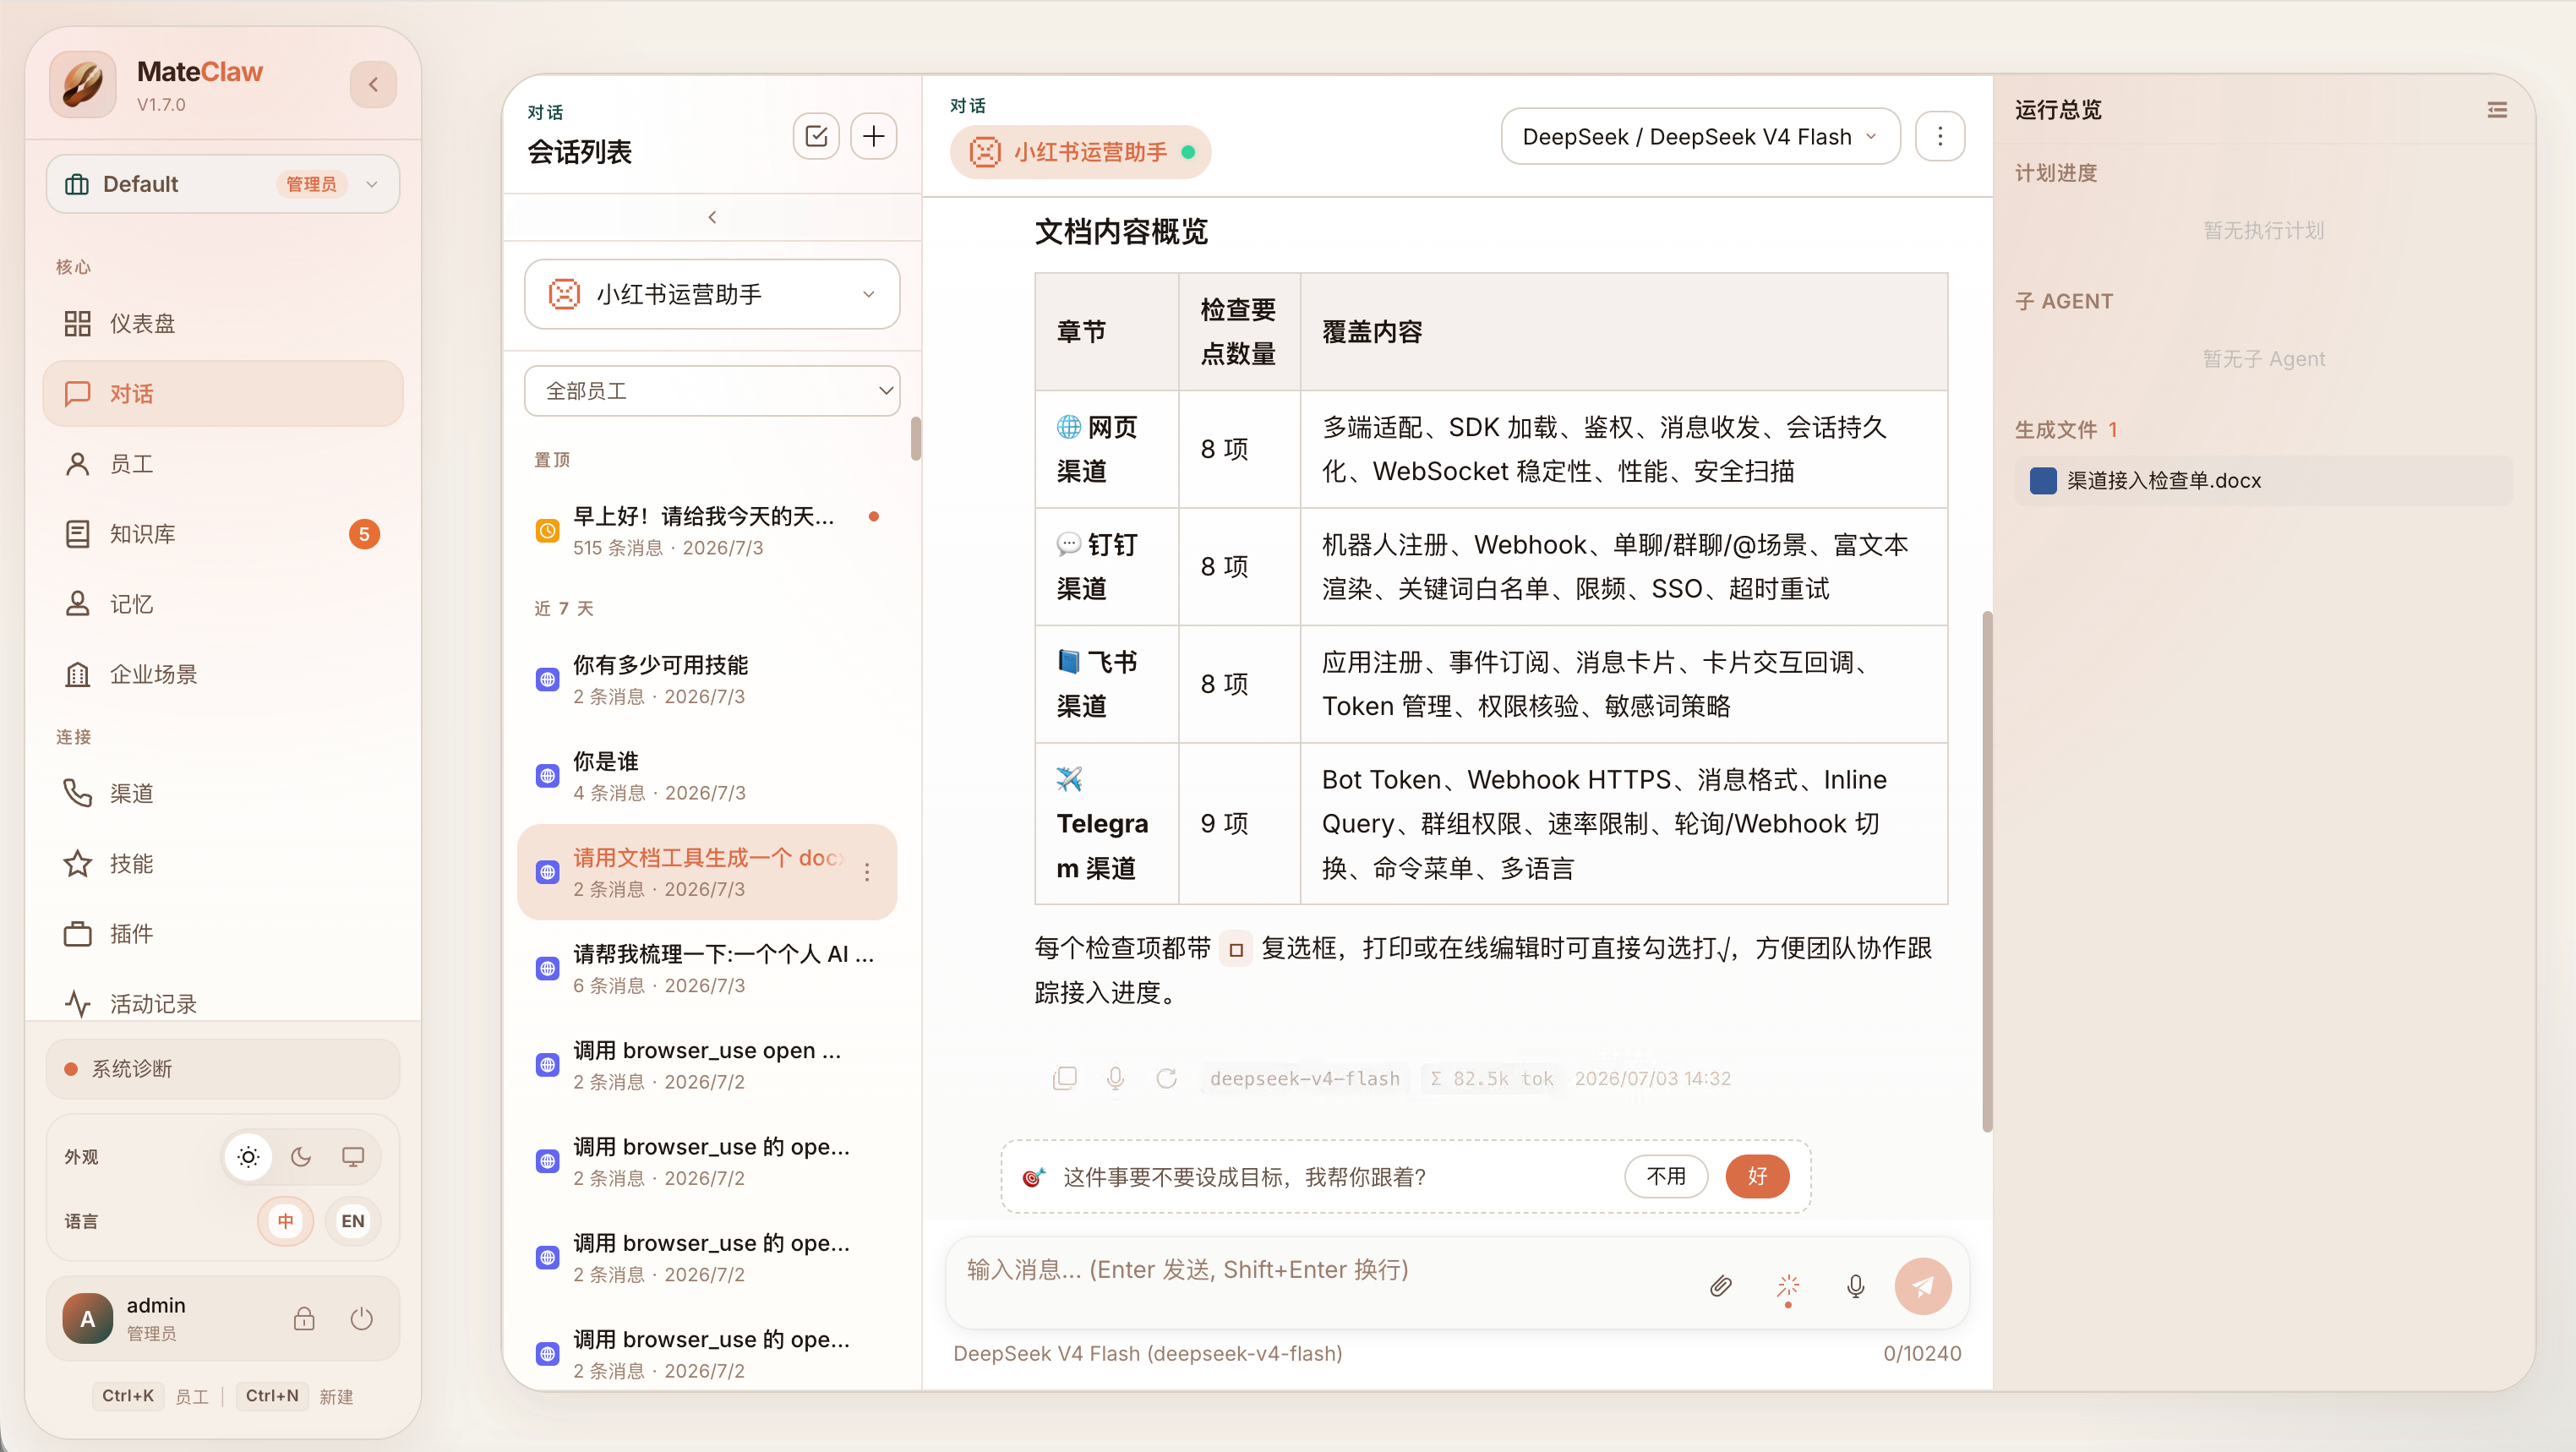Click the 钉钉渠道 table cell
Viewport: 2576px width, 1452px height.
(x=1106, y=566)
